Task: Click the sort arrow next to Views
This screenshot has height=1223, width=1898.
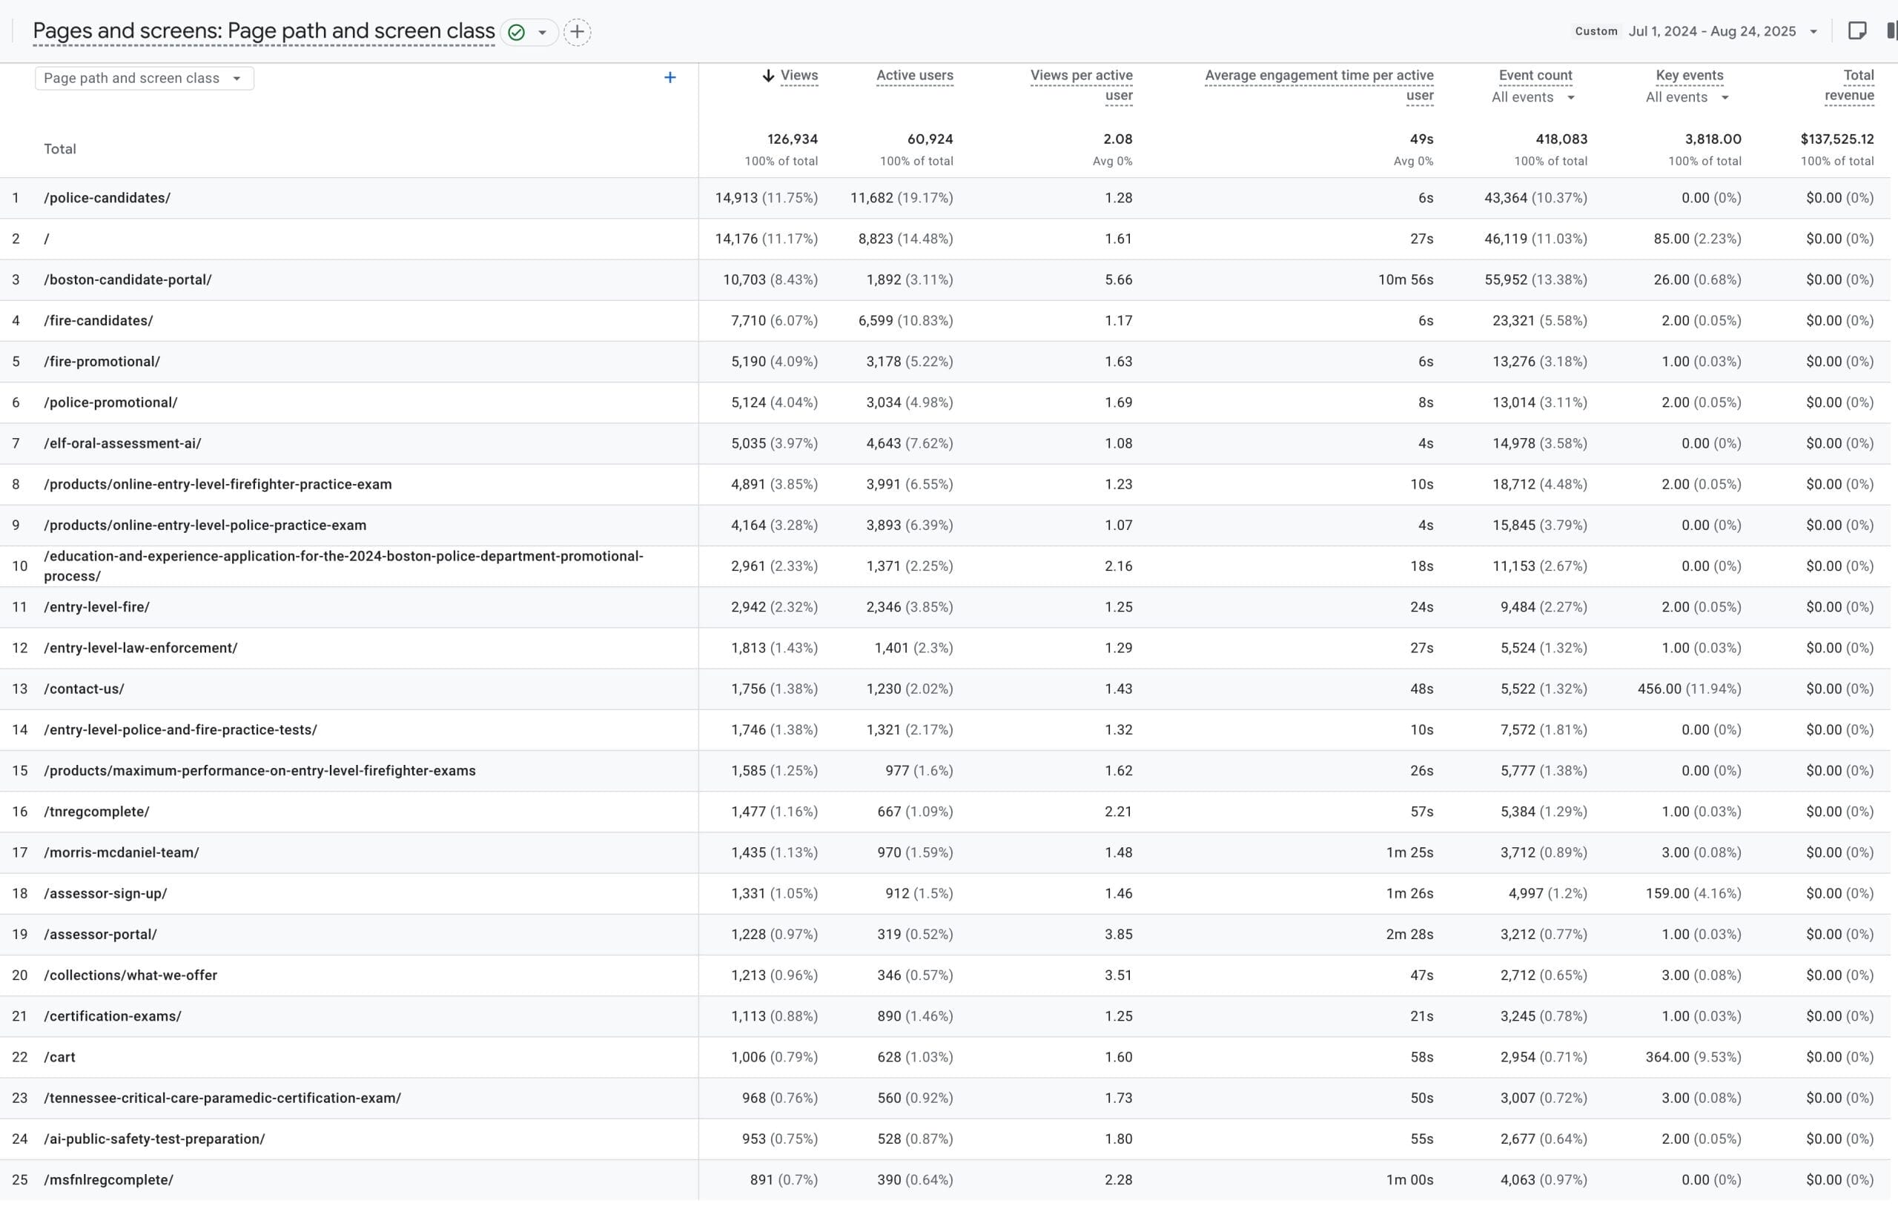Action: (768, 76)
